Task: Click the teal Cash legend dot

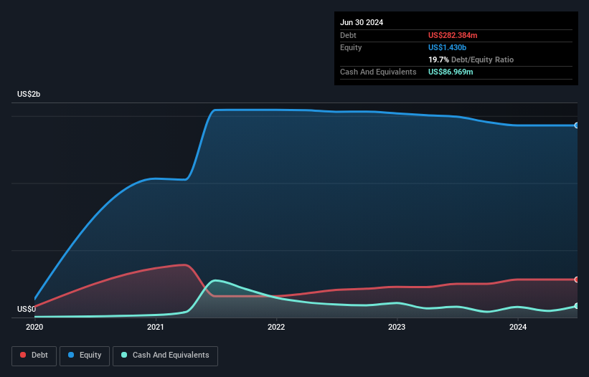Action: (x=124, y=355)
